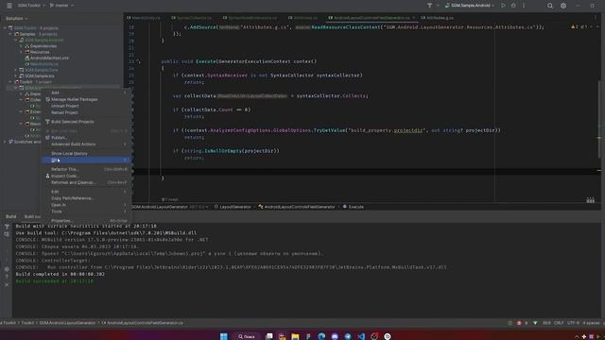The image size is (605, 340).
Task: Open the SGM.Toolkit solution dropdown
Action: pos(31,6)
